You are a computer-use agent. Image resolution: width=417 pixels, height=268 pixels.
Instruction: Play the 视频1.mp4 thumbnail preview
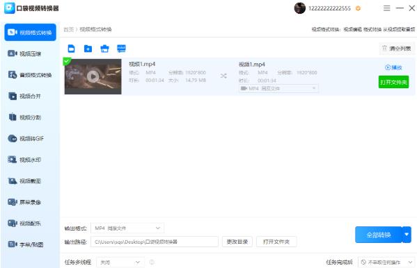[93, 76]
